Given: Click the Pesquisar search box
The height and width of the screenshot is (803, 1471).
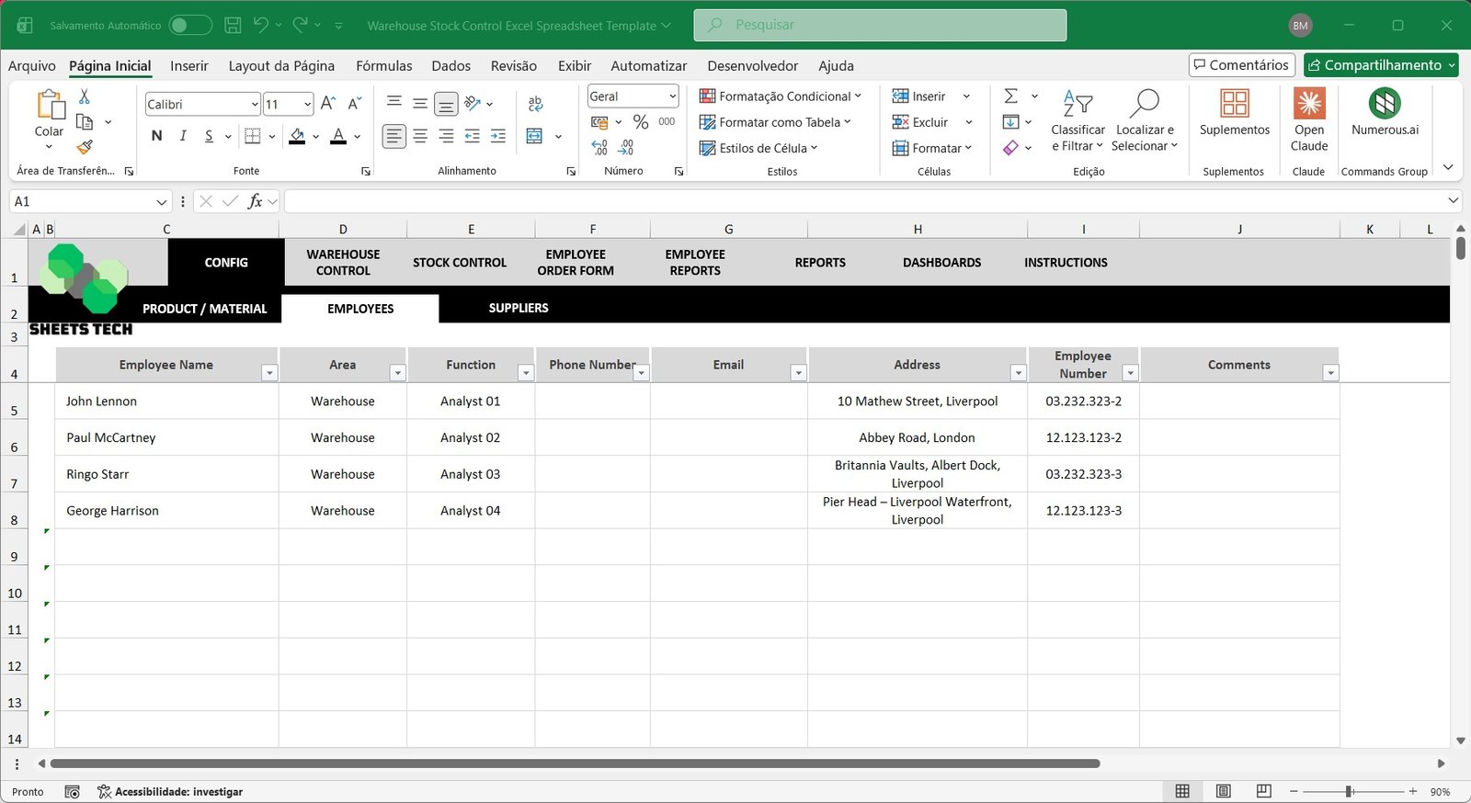Looking at the screenshot, I should click(880, 25).
